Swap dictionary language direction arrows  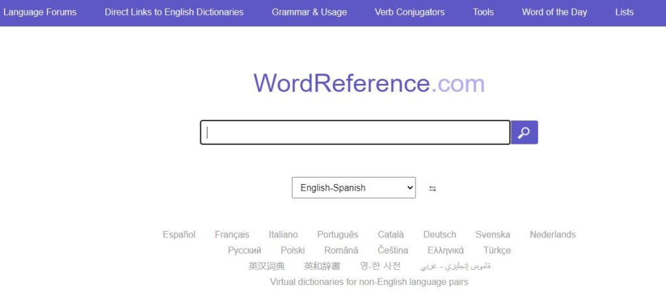tap(433, 189)
